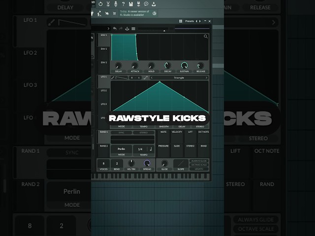This screenshot has height=236, width=315.
Task: Click the top peak point of LFO triangle
Action: (x=159, y=82)
